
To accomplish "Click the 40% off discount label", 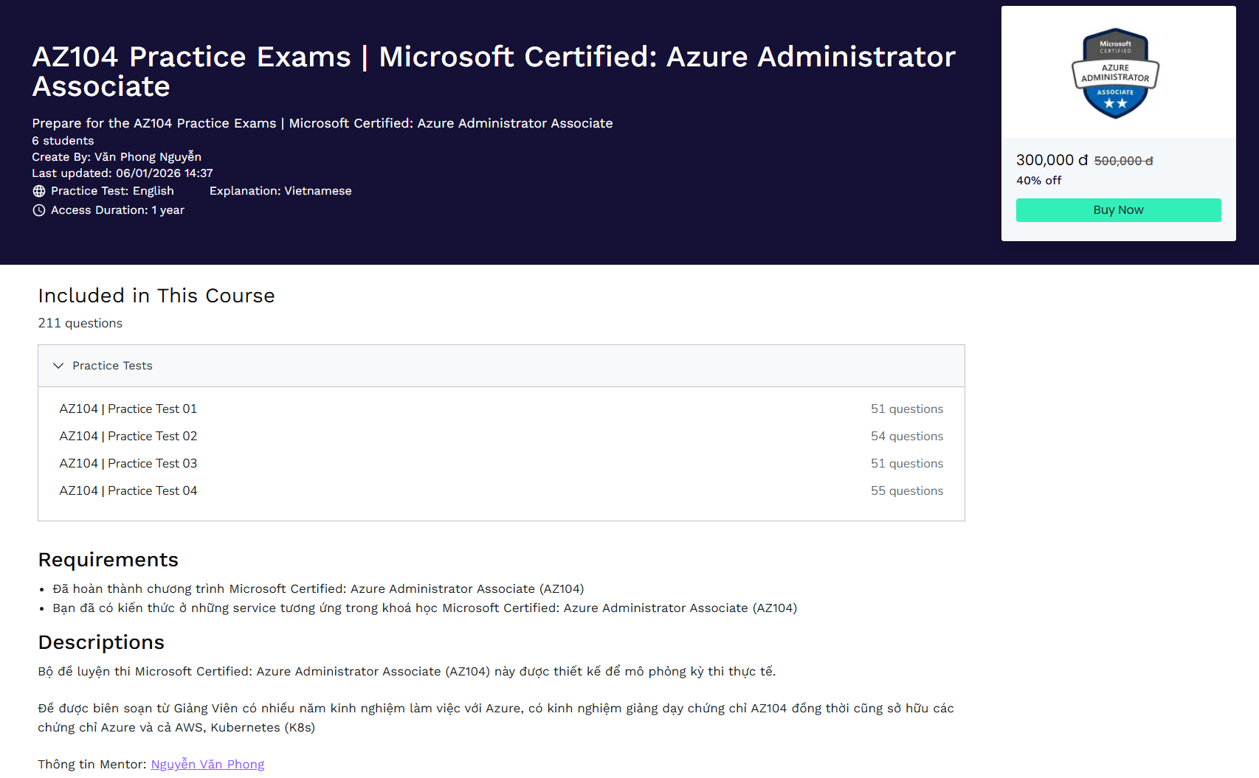I will click(1038, 181).
